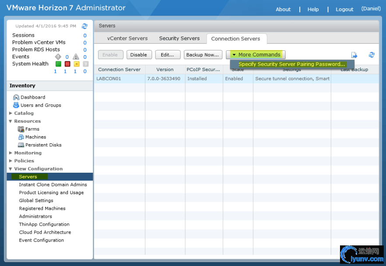Select the LABCON01 server row

click(237, 78)
